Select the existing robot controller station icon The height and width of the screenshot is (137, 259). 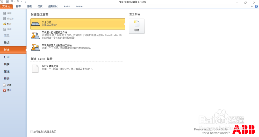point(35,47)
